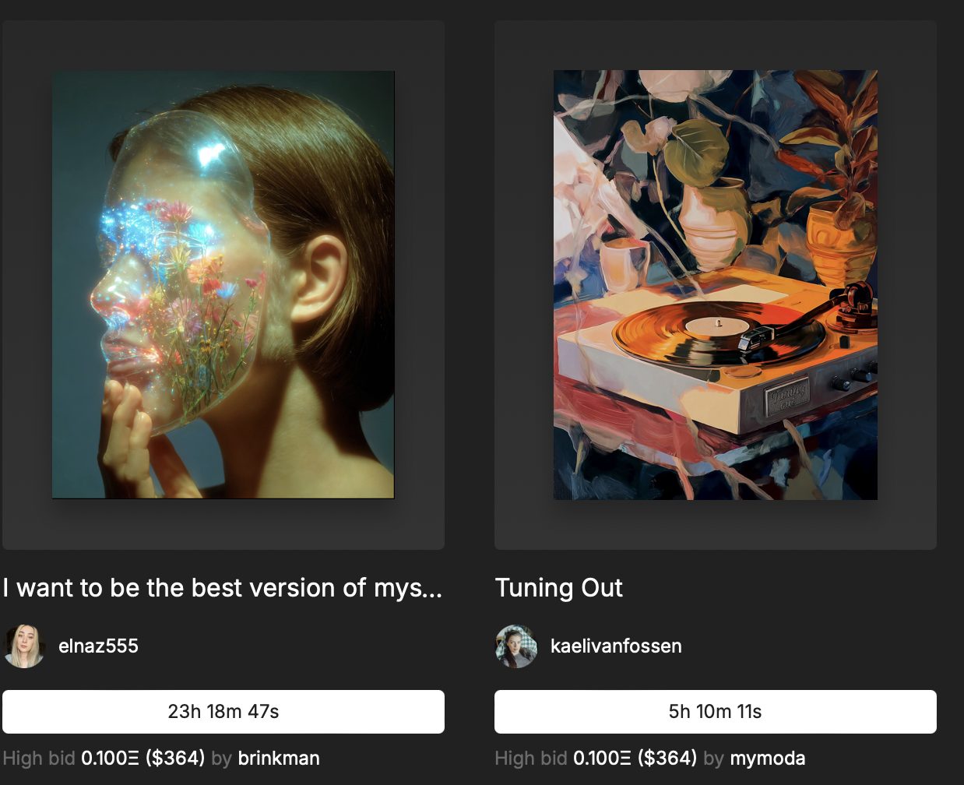The height and width of the screenshot is (785, 964).
Task: Open bidder brinkman's profile
Action: point(278,758)
